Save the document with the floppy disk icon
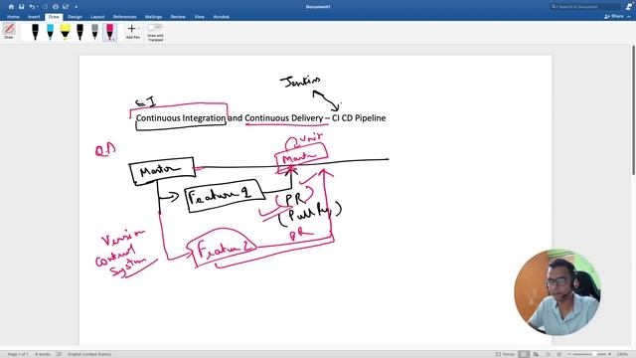The image size is (636, 358). point(22,7)
